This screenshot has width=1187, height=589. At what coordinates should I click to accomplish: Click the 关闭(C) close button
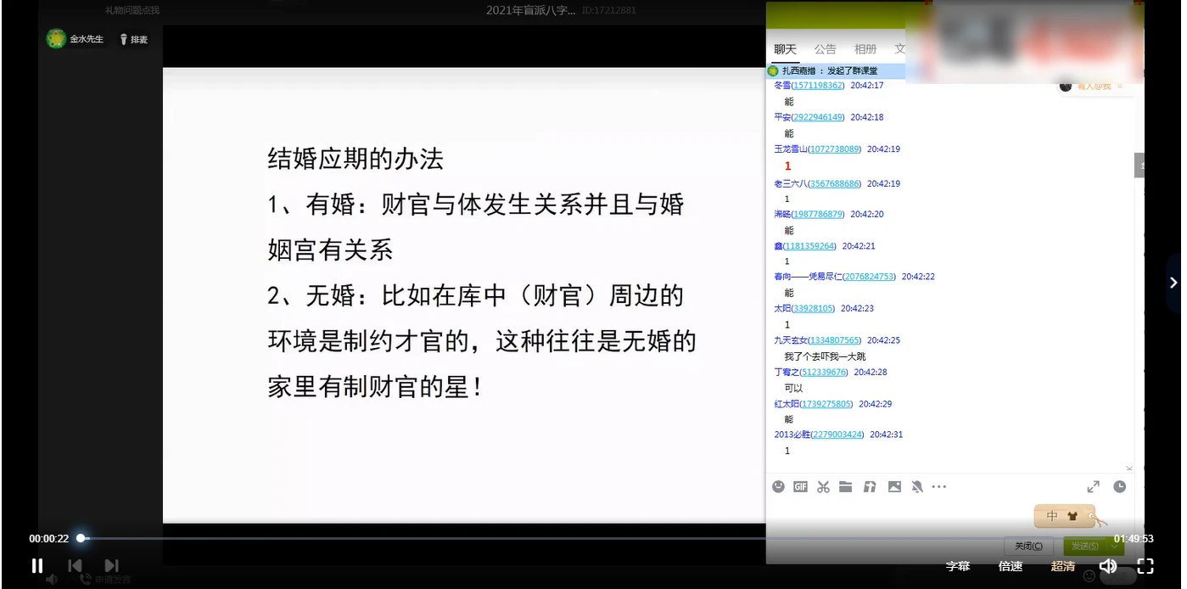[1029, 546]
